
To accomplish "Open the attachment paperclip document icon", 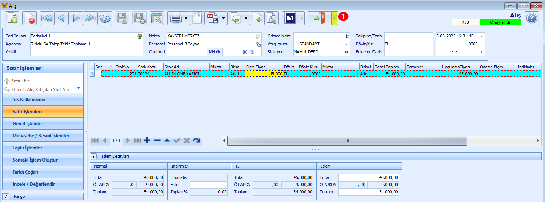I will (x=197, y=18).
